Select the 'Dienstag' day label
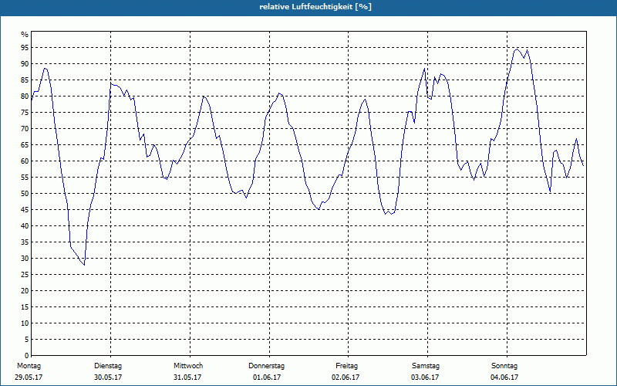Viewport: 617px width, 386px height. pyautogui.click(x=108, y=366)
